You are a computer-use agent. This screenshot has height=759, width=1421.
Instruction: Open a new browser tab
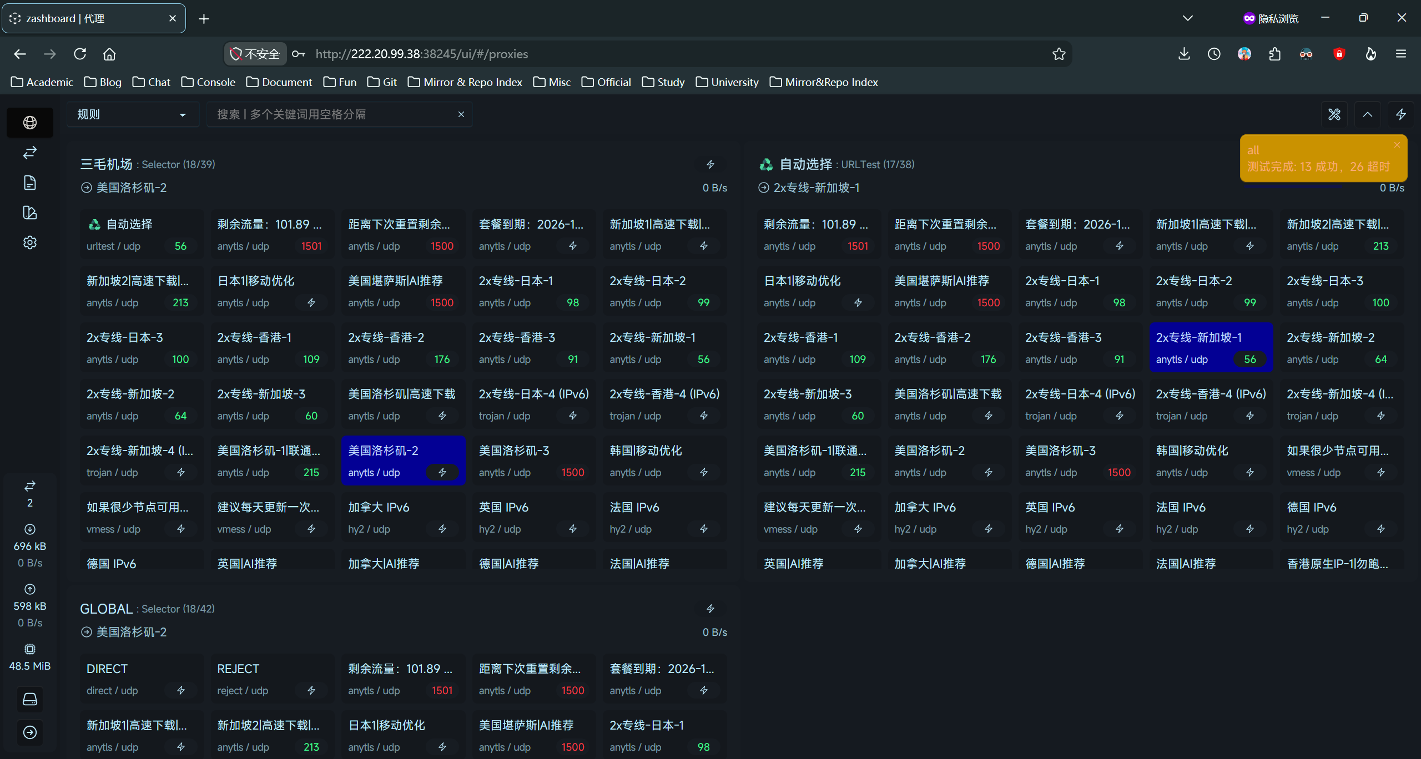tap(204, 19)
